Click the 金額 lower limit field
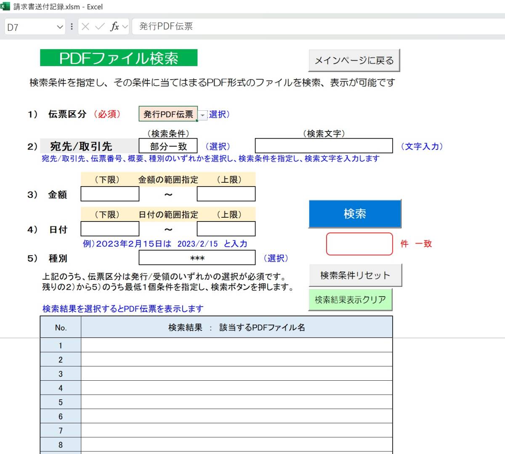 tap(110, 194)
